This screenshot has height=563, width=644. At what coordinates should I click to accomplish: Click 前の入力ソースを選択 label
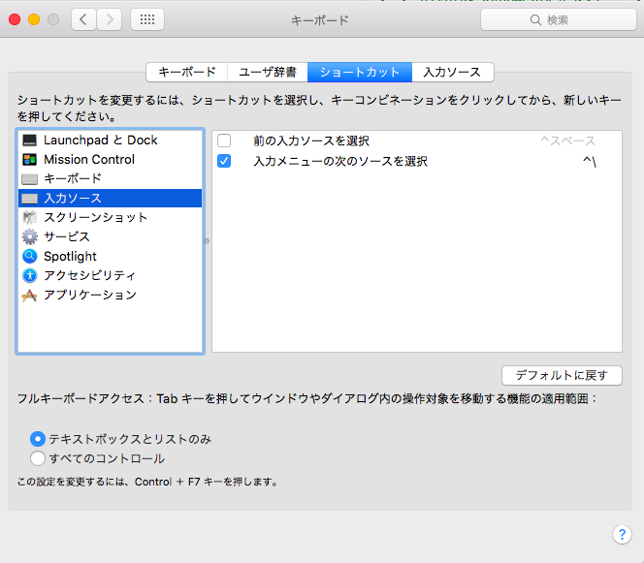coord(311,141)
